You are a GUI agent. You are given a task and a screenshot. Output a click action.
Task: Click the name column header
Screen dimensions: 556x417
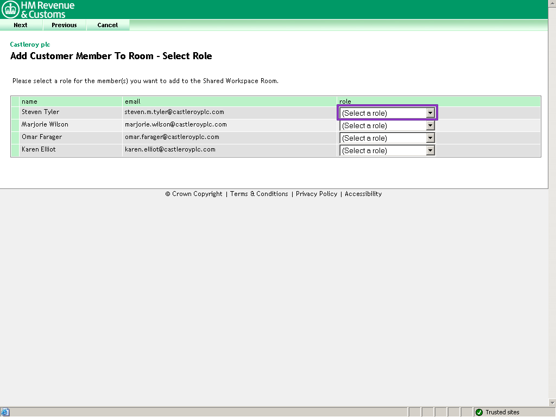click(x=29, y=102)
